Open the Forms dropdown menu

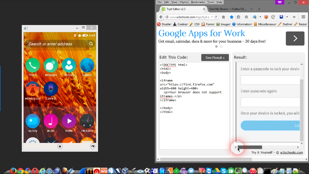pyautogui.click(x=208, y=24)
